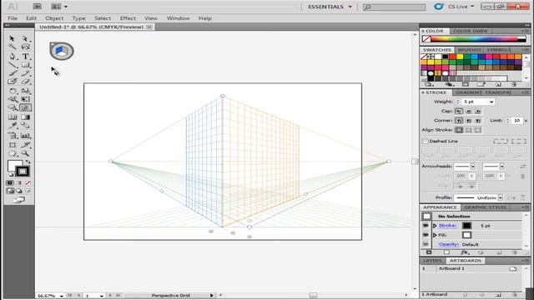This screenshot has width=534, height=300.
Task: Select the Shape Builder tool
Action: [x=13, y=107]
